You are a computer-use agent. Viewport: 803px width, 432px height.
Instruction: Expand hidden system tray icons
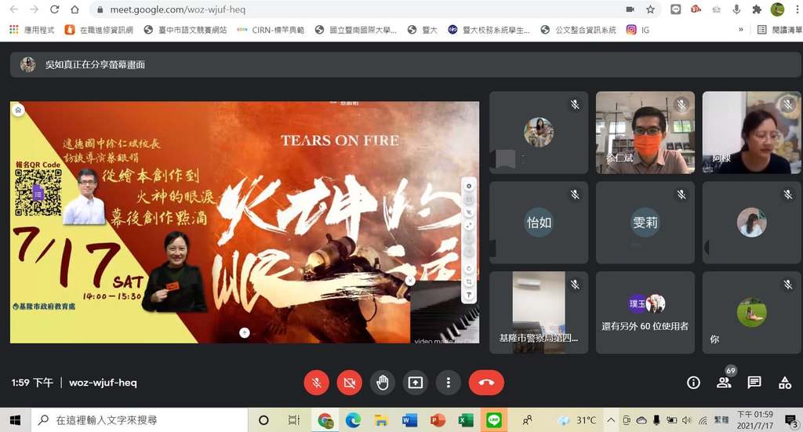coord(611,420)
